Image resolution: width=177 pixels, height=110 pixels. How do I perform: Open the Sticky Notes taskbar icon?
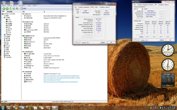point(42,108)
